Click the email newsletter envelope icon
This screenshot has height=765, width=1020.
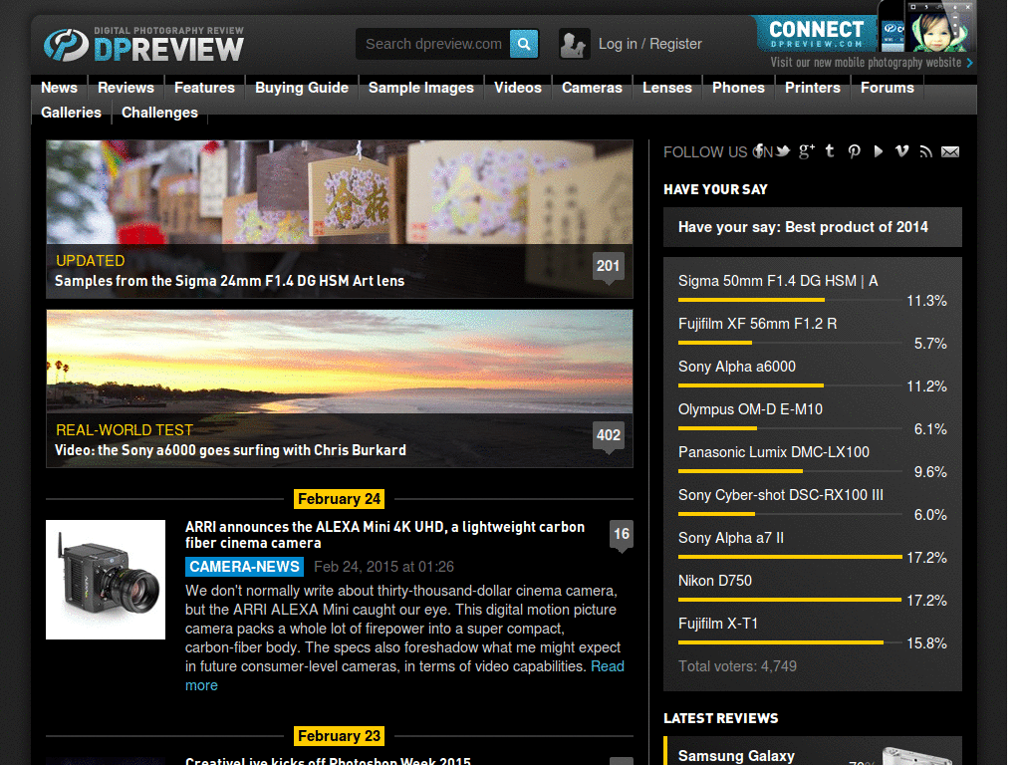pos(950,151)
